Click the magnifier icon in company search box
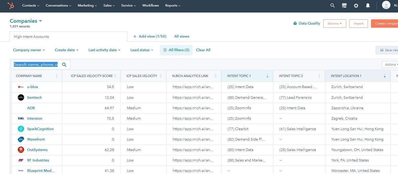 point(64,65)
